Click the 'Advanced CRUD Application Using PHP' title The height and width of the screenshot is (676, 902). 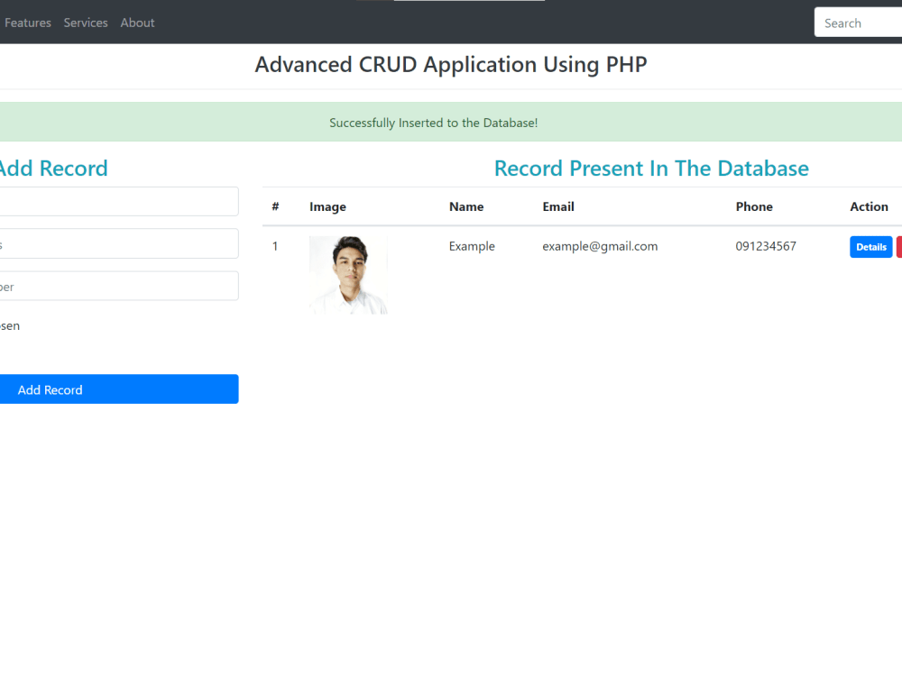[x=451, y=64]
